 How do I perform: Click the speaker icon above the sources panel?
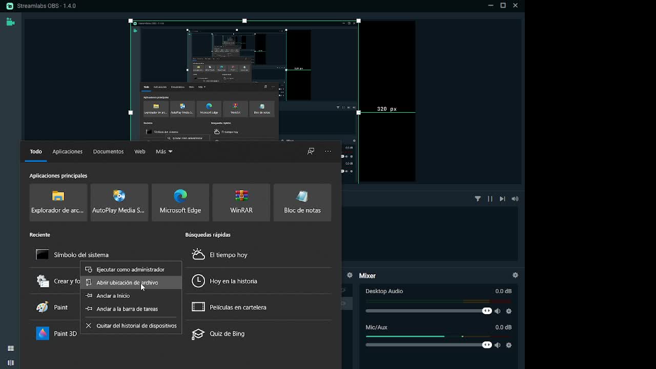(515, 199)
